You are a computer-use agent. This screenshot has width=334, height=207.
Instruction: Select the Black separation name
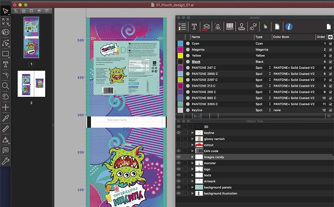click(x=196, y=62)
